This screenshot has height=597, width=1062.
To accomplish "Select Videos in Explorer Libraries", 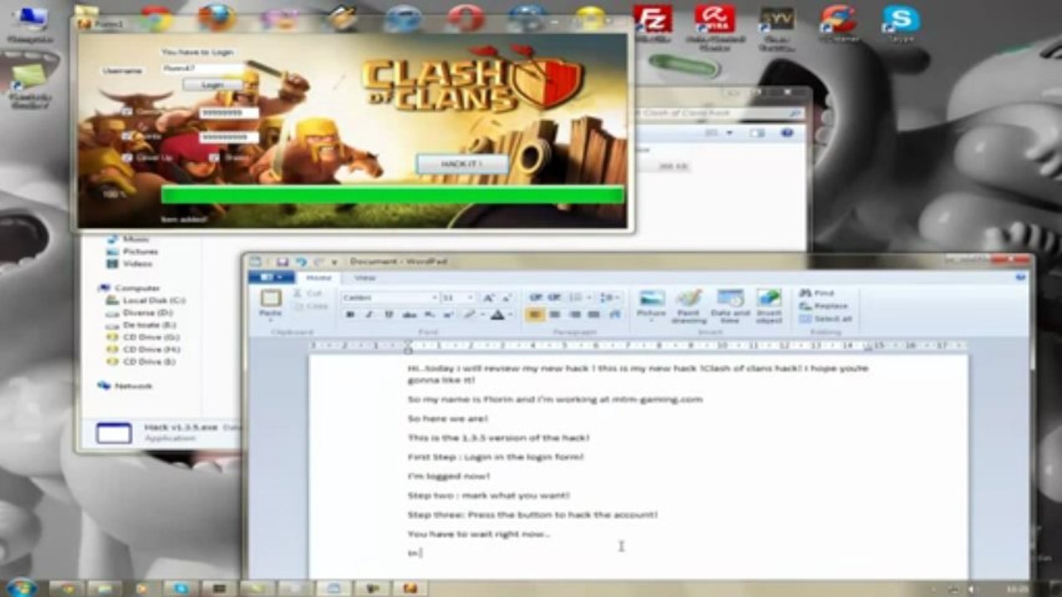I will tap(130, 264).
